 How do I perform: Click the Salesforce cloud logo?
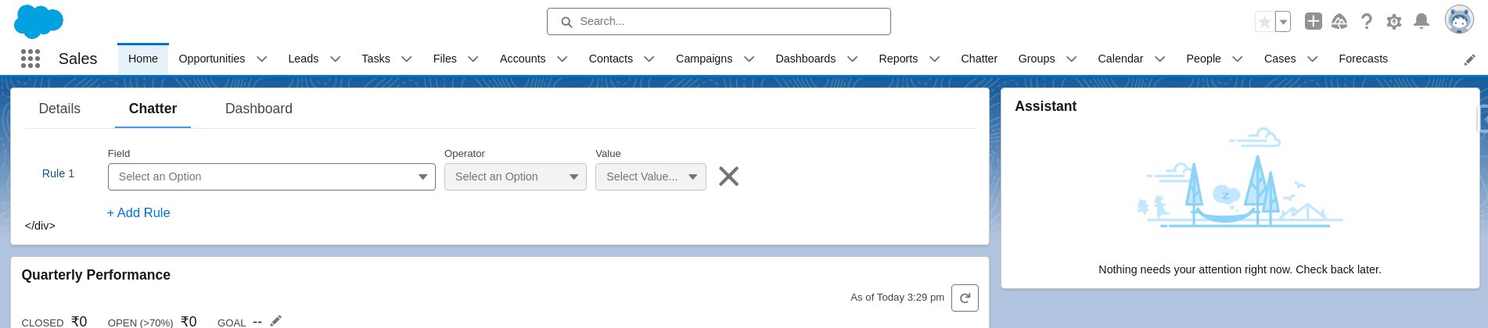coord(38,21)
